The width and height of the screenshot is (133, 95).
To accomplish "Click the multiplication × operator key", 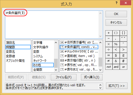I will (109, 44).
